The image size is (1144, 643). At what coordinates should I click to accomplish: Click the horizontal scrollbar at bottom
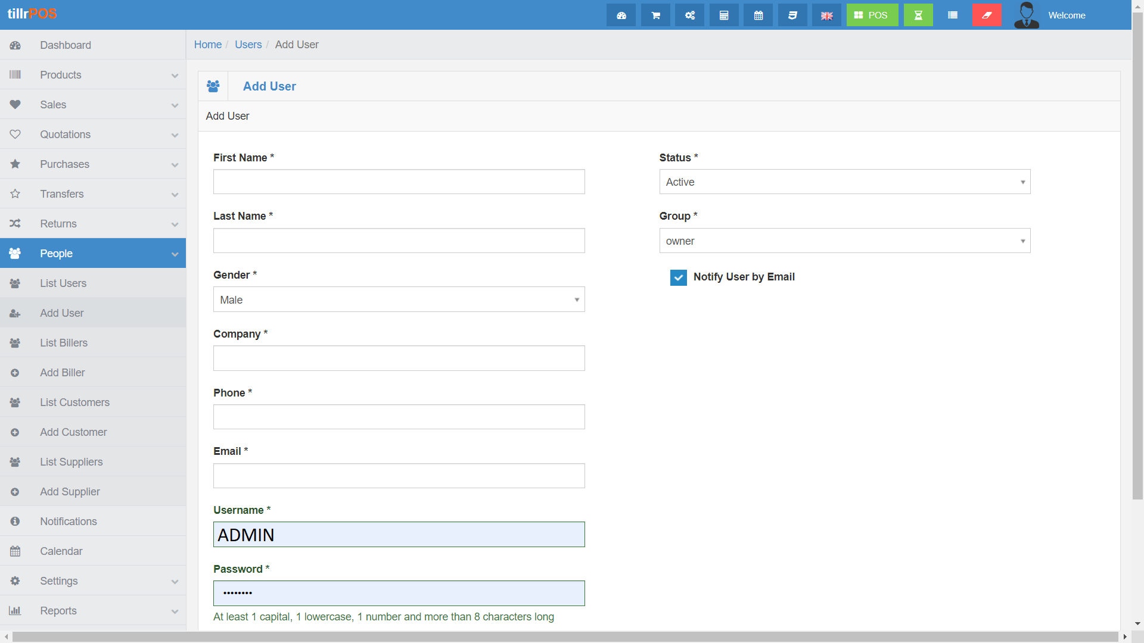pyautogui.click(x=565, y=636)
